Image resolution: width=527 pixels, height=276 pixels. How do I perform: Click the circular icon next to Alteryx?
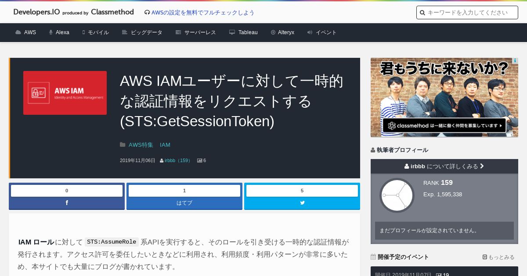[273, 32]
